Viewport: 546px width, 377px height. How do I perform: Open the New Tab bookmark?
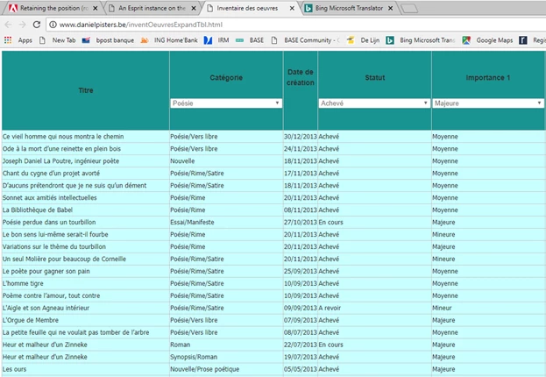coord(58,40)
